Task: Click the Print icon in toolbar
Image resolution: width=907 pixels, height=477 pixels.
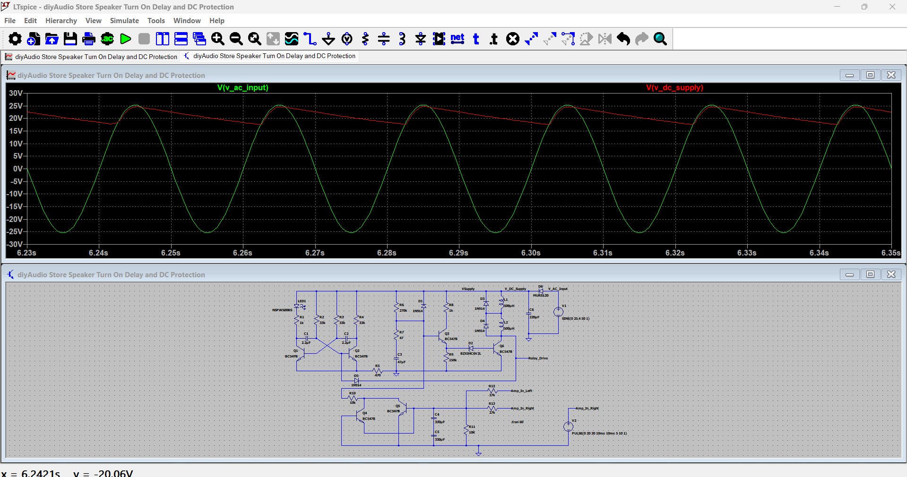Action: (89, 39)
